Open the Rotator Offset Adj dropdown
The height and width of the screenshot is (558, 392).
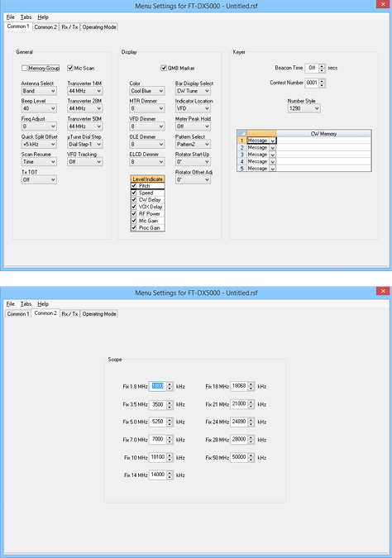[x=193, y=179]
